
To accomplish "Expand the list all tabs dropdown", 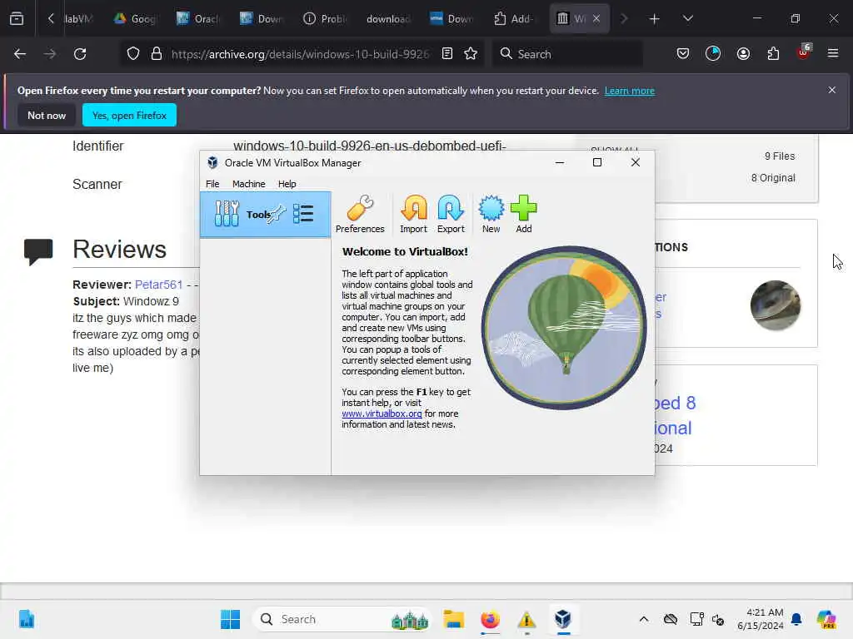I will point(687,18).
